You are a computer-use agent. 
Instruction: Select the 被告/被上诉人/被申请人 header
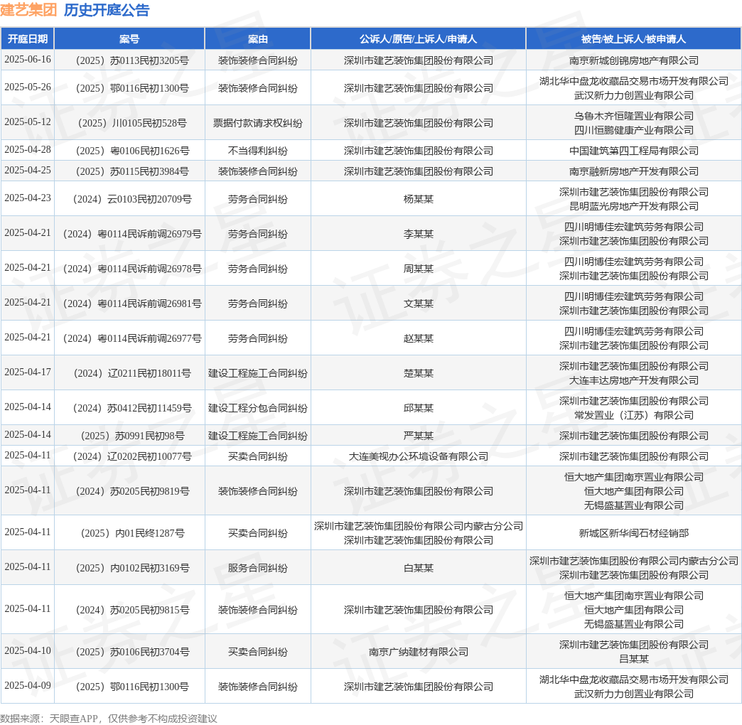[x=634, y=39]
